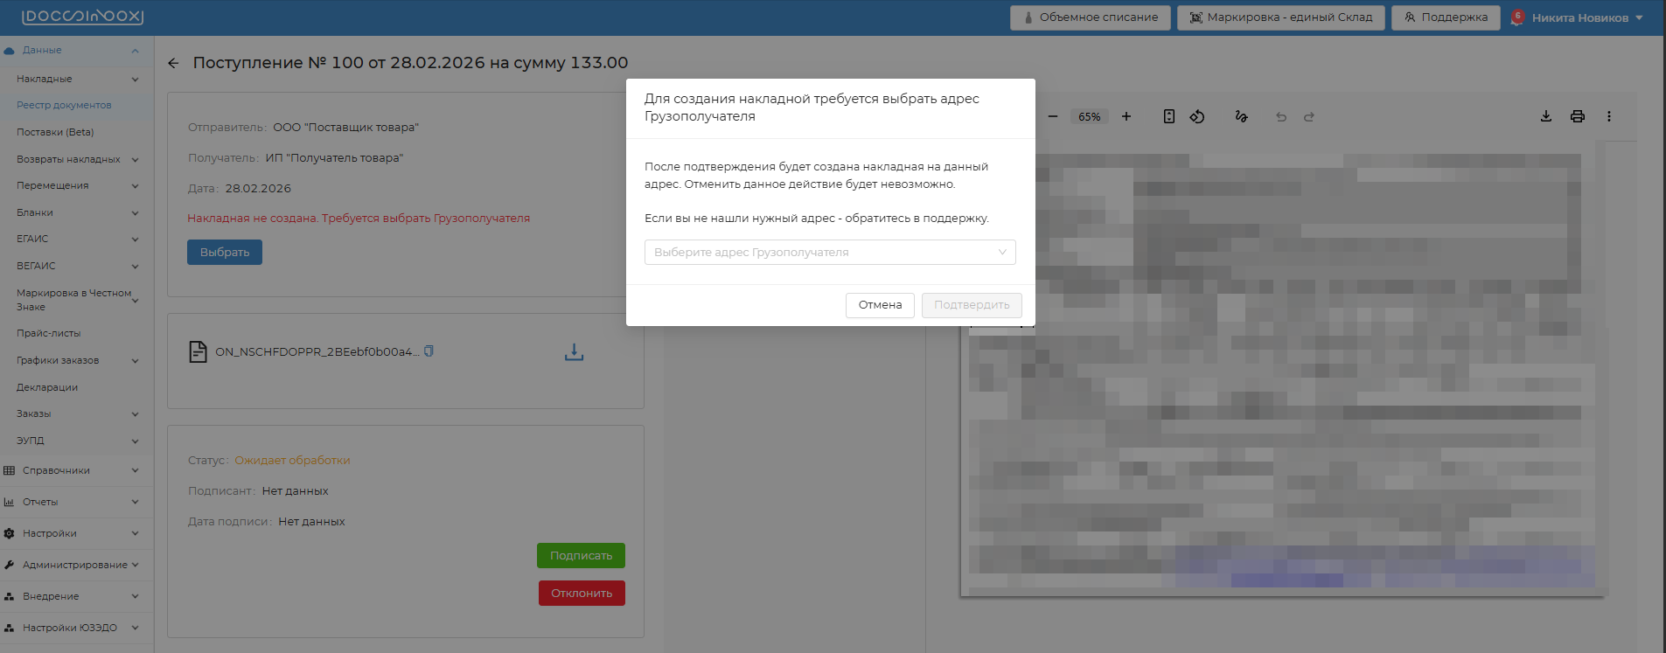1666x653 pixels.
Task: Click the 65% zoom level field
Action: [x=1089, y=117]
